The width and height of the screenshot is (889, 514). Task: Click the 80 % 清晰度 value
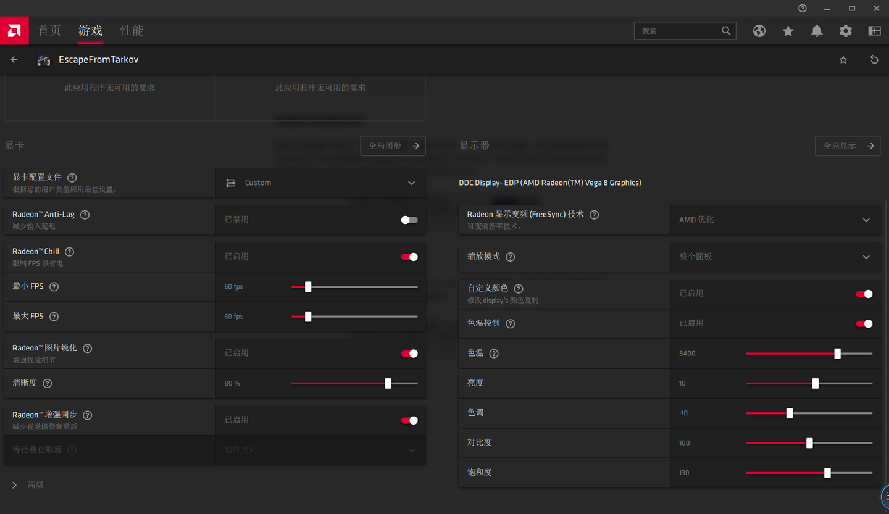tap(232, 383)
